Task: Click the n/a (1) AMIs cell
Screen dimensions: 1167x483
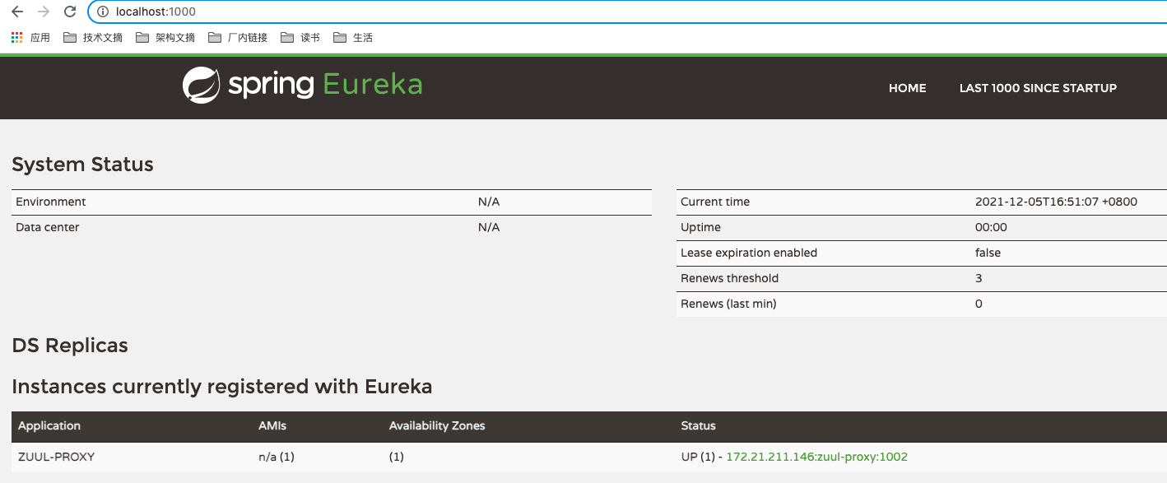Action: pyautogui.click(x=277, y=457)
